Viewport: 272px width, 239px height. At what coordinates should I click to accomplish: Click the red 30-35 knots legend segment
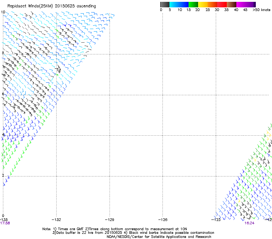(222, 4)
